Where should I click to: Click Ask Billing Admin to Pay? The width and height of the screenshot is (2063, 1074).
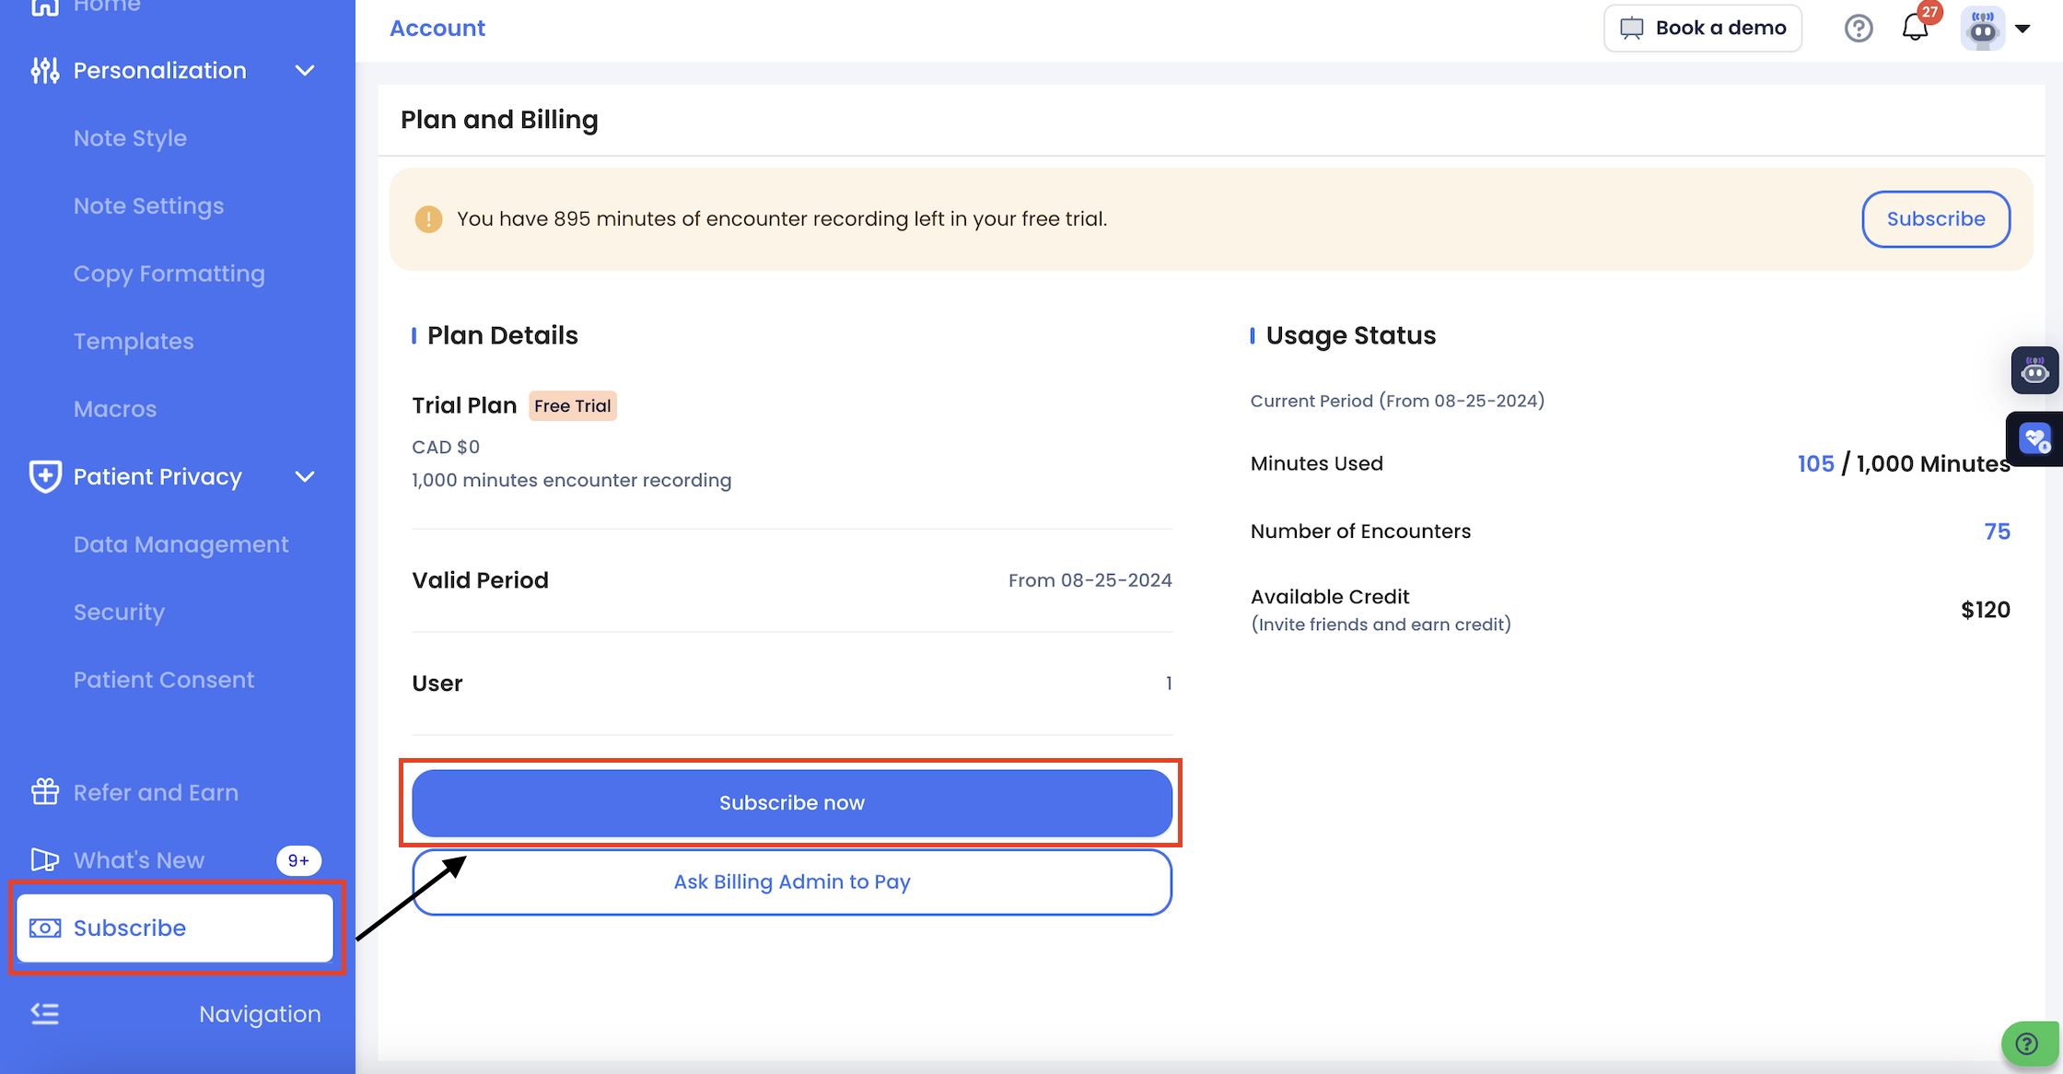point(791,881)
